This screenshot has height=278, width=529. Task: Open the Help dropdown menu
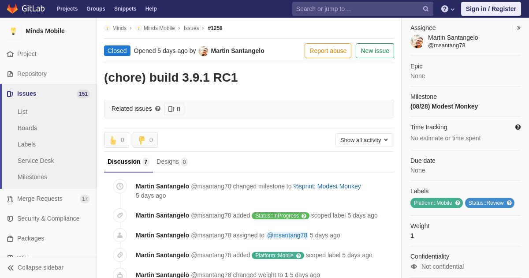(x=447, y=9)
